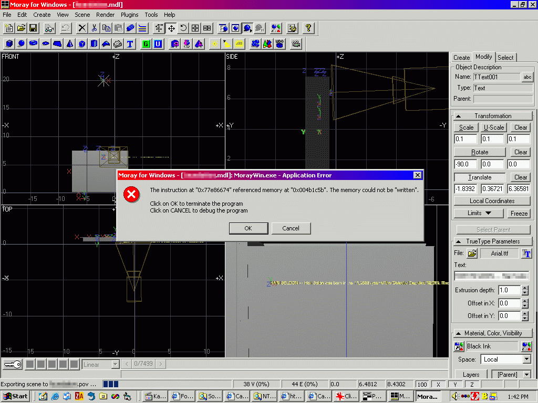Create a cone primitive from toolbar
Image resolution: width=538 pixels, height=403 pixels.
tap(69, 44)
